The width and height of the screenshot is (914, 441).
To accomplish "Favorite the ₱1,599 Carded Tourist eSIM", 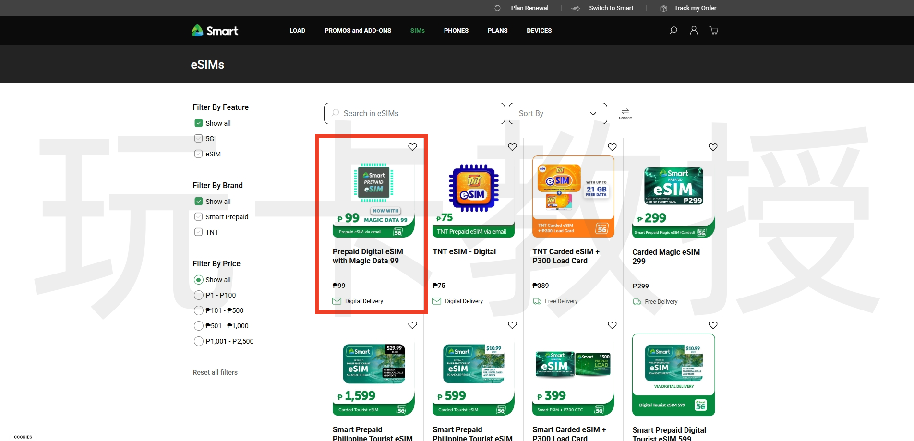I will pos(412,325).
